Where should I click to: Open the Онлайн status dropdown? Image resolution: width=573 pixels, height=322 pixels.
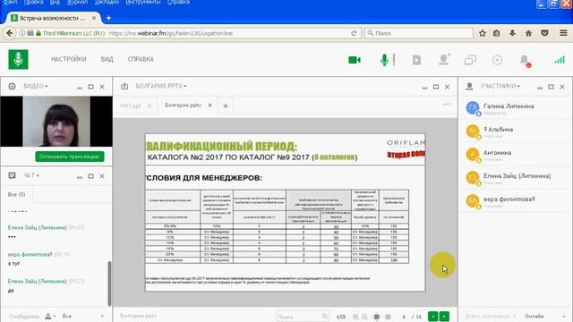point(544,316)
